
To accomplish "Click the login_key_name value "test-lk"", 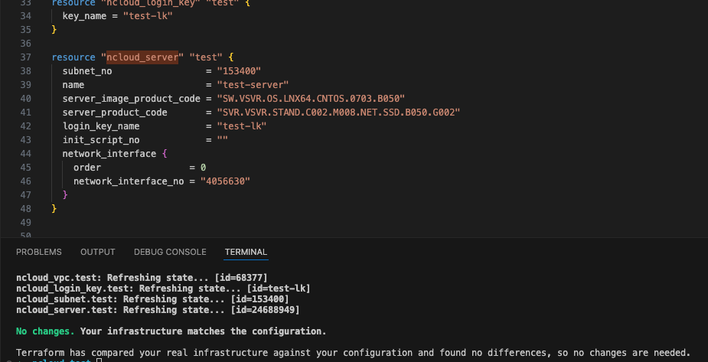I will point(242,126).
